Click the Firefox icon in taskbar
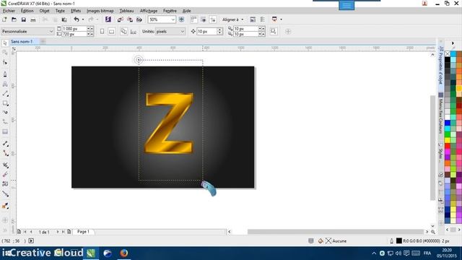The image size is (462, 260). click(x=124, y=253)
